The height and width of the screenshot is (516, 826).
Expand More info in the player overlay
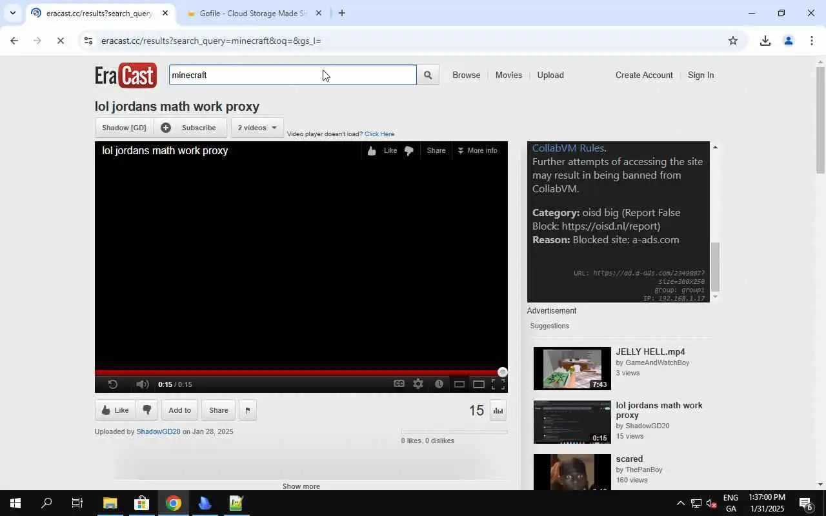click(x=478, y=150)
